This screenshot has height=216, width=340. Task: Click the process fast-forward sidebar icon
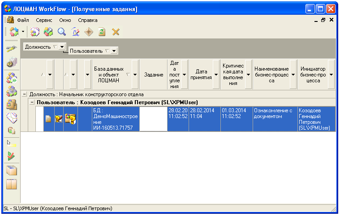click(x=12, y=78)
